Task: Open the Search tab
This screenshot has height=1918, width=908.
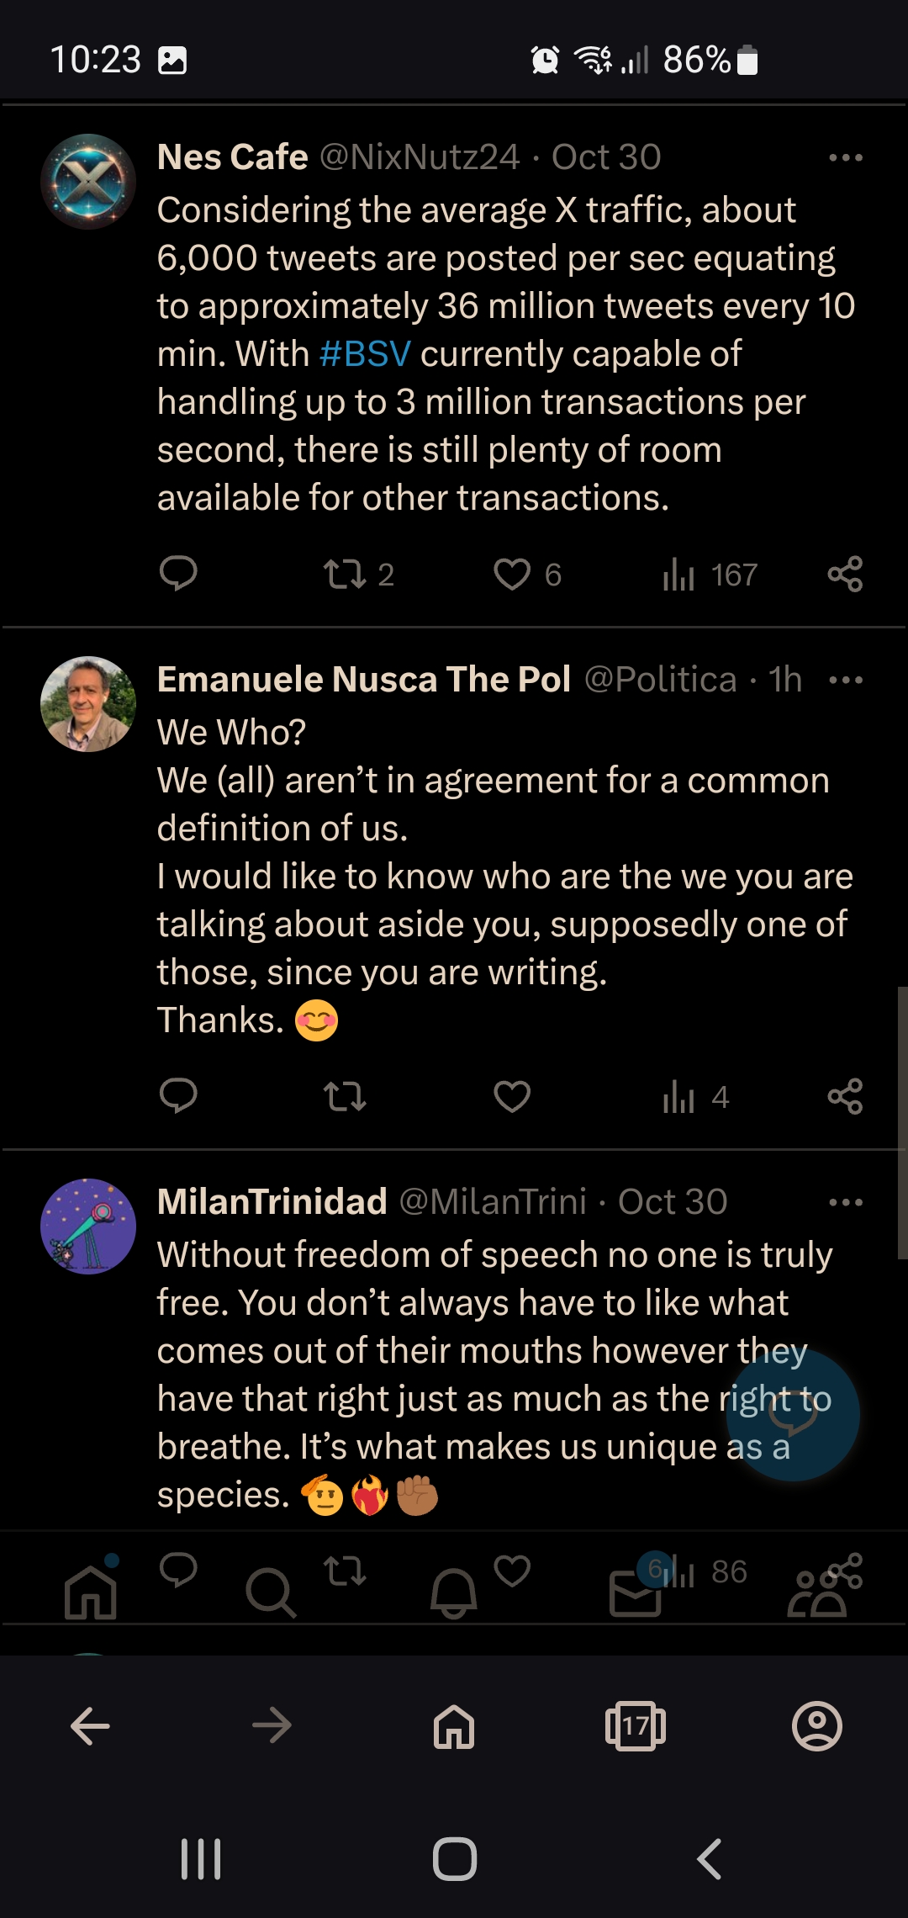Action: click(271, 1592)
